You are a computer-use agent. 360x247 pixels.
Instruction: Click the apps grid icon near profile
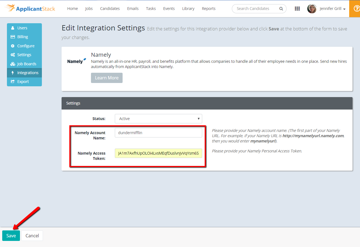click(297, 9)
